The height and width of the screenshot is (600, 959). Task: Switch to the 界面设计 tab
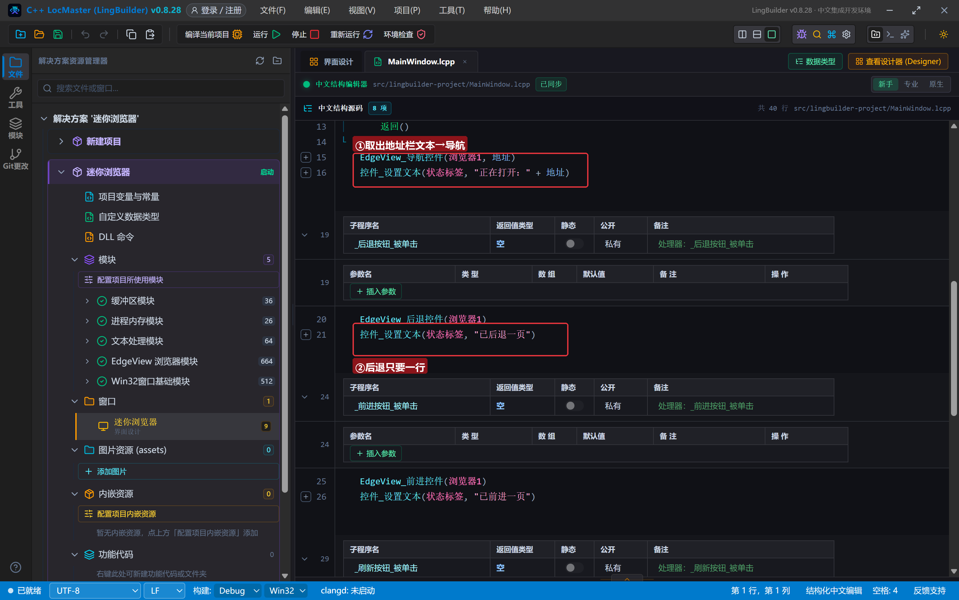point(331,62)
